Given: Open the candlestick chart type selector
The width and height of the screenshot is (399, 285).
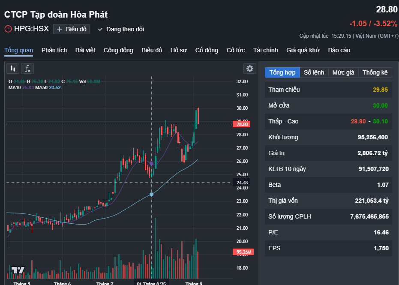Looking at the screenshot, I should 13,69.
